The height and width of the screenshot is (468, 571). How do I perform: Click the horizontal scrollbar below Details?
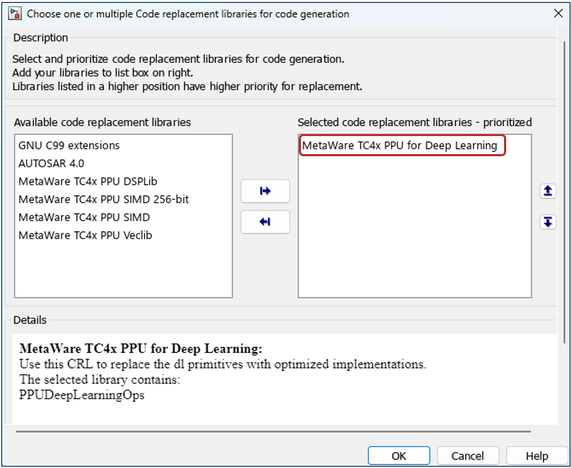click(x=272, y=431)
